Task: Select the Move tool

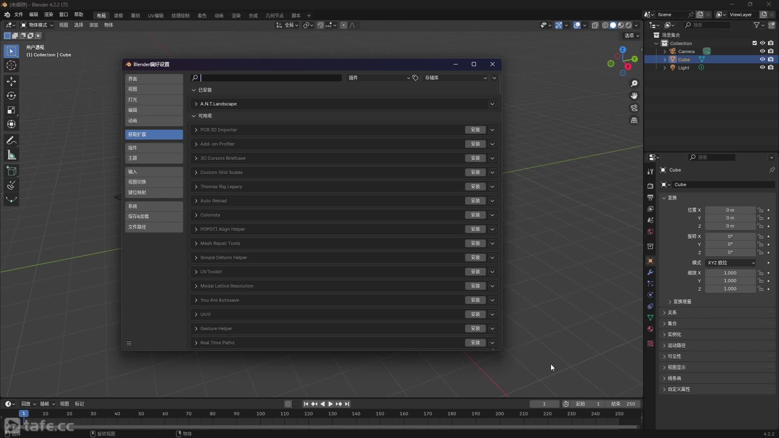Action: click(11, 82)
